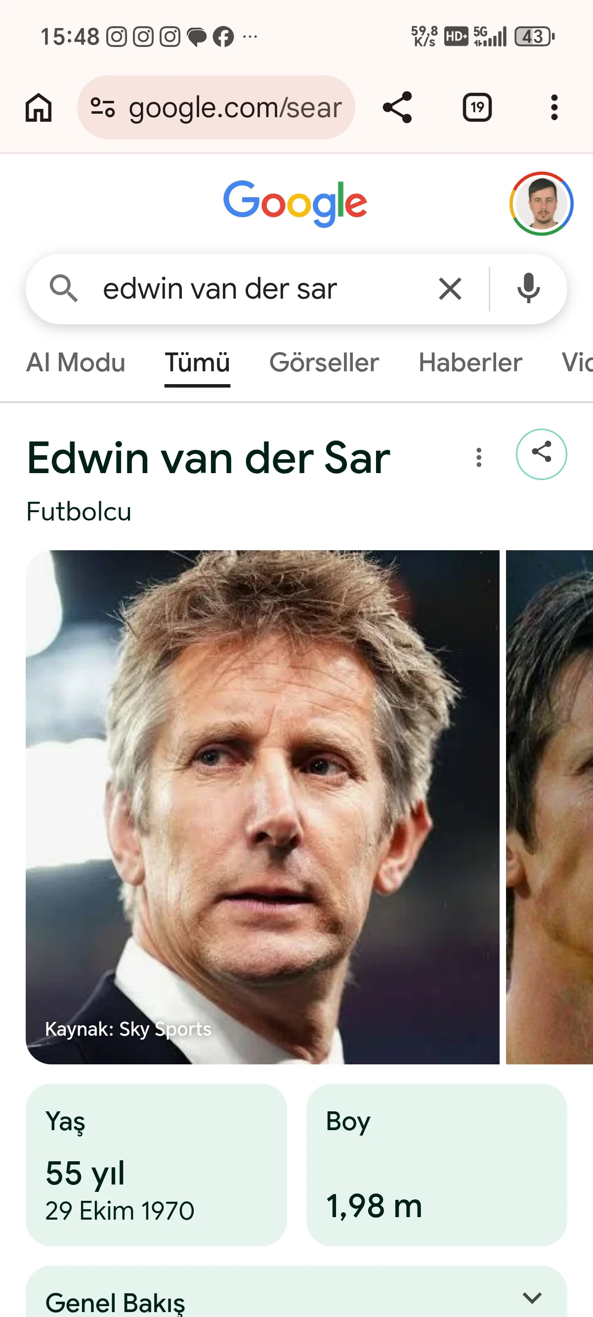Tap the Boy 1,98 m card

pos(436,1165)
